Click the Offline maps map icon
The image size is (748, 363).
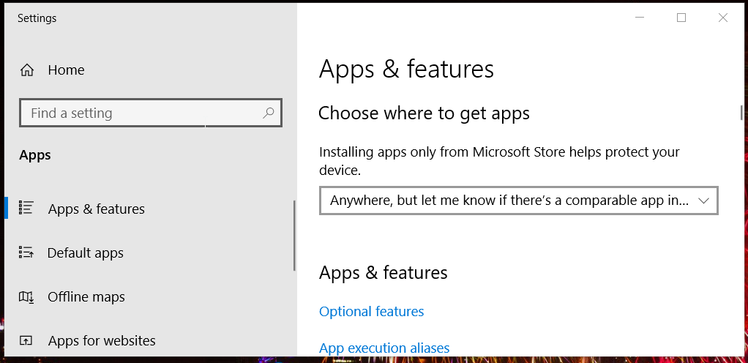pyautogui.click(x=26, y=297)
